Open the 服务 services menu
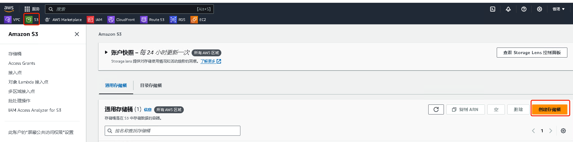The width and height of the screenshot is (573, 142). pyautogui.click(x=32, y=9)
